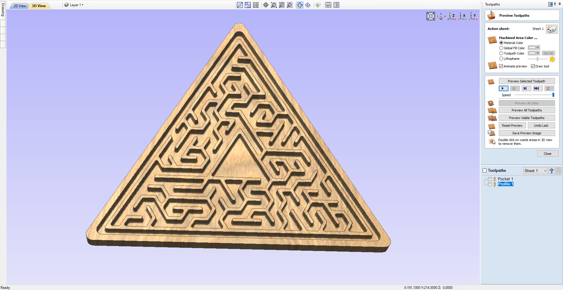Toggle grid display in the view
This screenshot has width=563, height=290.
point(255,5)
